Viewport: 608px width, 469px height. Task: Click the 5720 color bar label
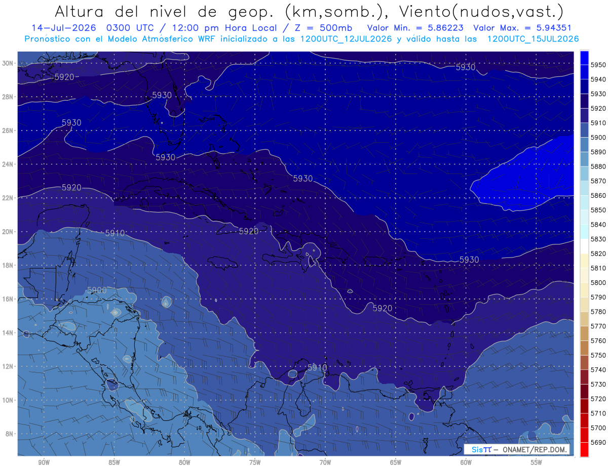598,399
